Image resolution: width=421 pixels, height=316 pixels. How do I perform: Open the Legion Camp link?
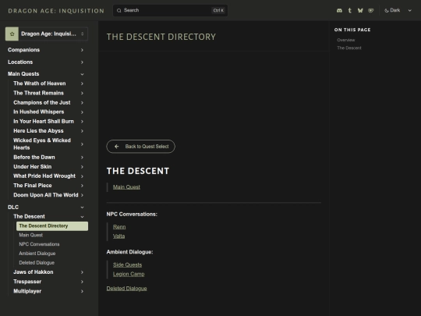pyautogui.click(x=129, y=274)
